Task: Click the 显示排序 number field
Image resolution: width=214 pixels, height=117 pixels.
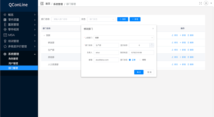Action: tap(139, 45)
